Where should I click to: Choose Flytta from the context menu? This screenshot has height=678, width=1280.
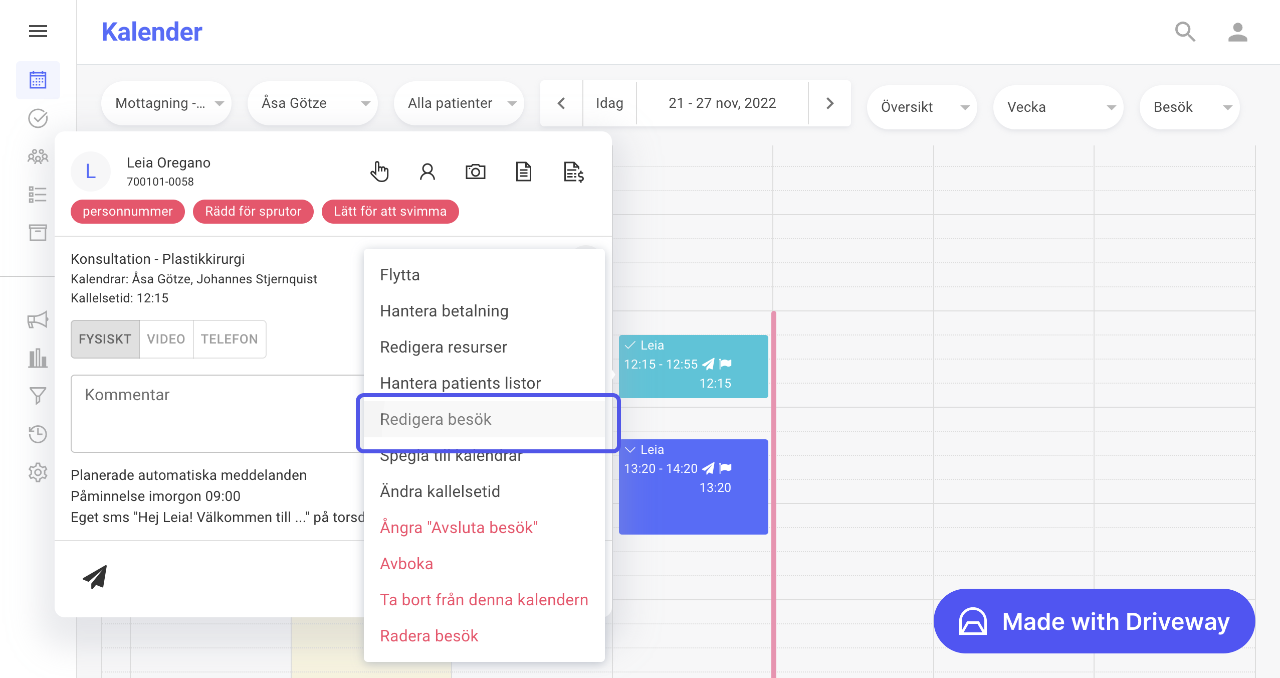tap(484, 275)
